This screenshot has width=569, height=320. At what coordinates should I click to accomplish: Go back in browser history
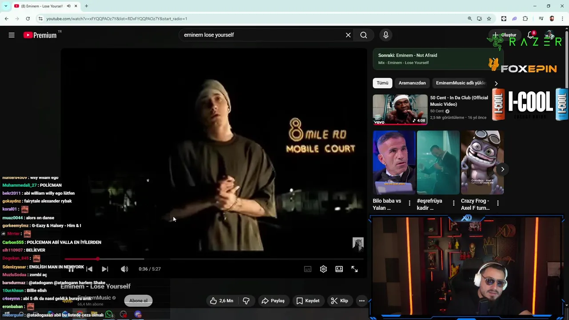6,19
